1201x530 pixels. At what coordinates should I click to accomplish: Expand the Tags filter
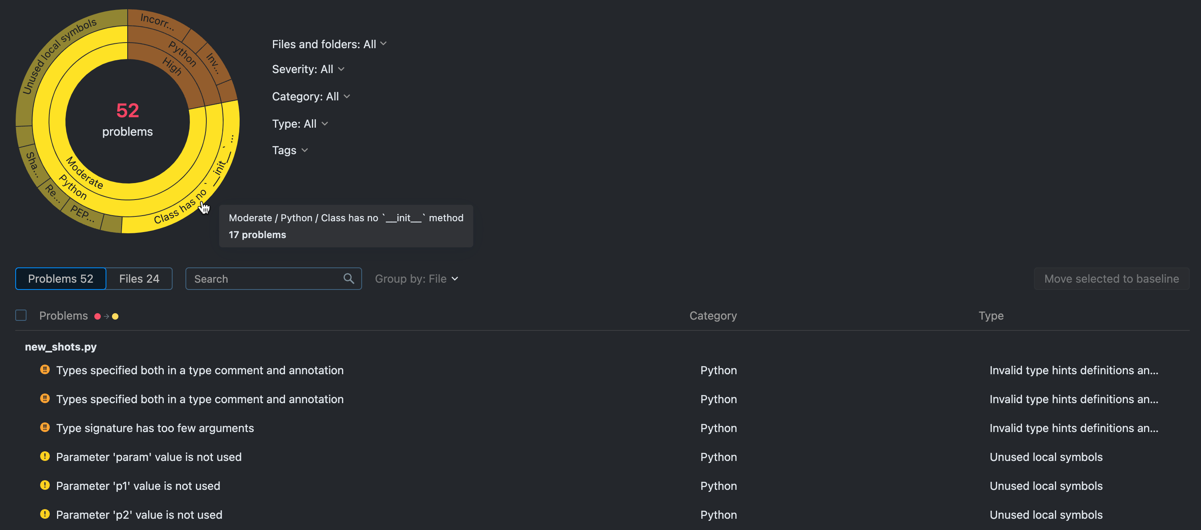pyautogui.click(x=289, y=150)
